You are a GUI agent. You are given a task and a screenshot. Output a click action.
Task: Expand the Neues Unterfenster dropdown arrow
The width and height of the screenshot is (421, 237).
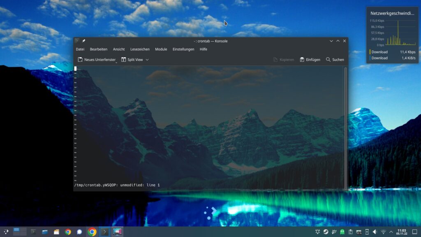point(117,61)
